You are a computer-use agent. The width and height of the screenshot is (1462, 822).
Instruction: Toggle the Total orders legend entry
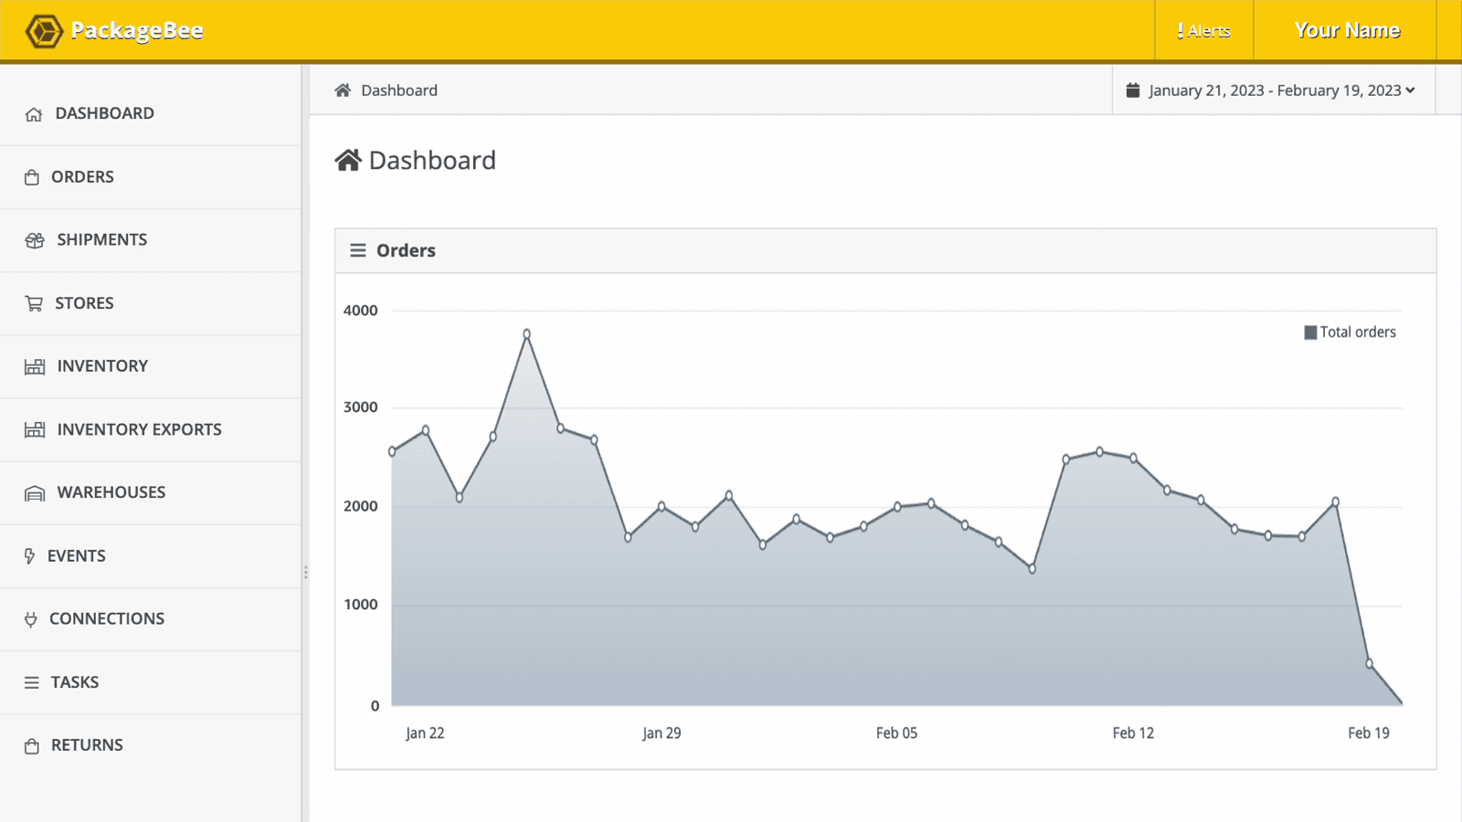pos(1350,332)
